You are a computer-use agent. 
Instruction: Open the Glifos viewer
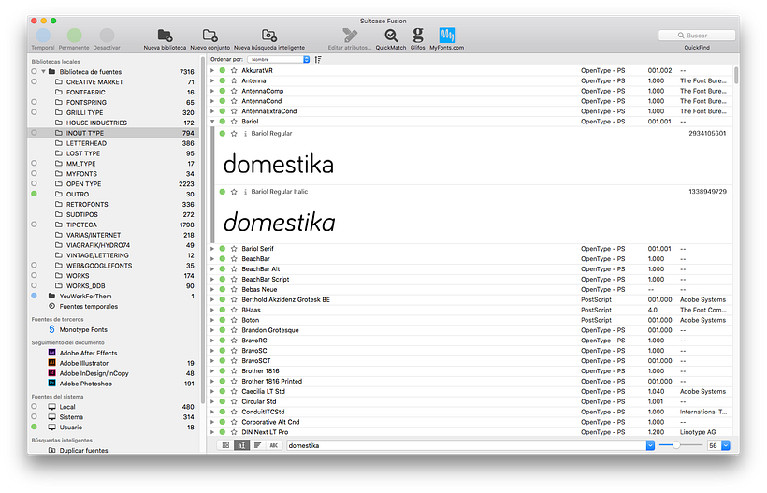pyautogui.click(x=417, y=36)
